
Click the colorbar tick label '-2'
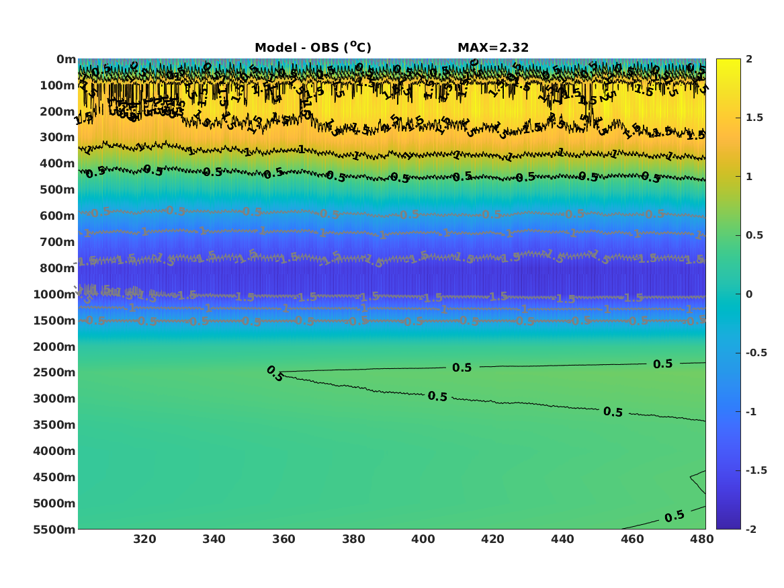(x=751, y=529)
